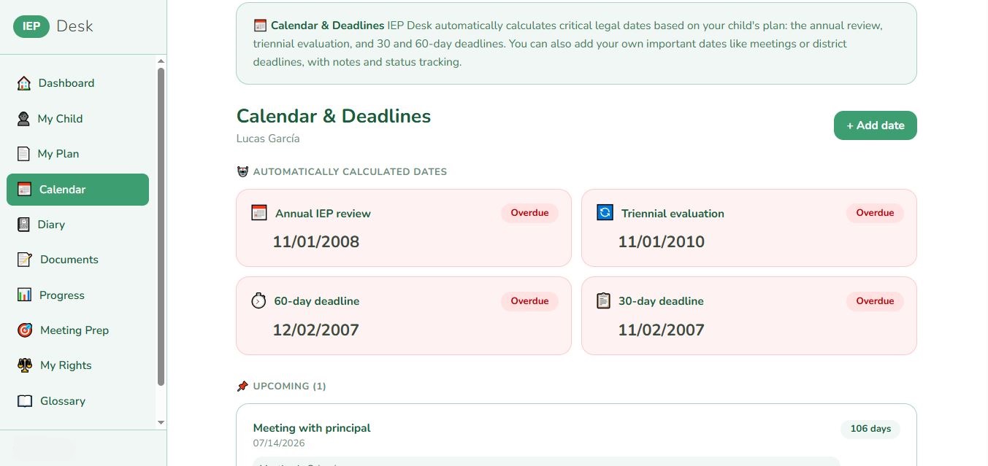Screen dimensions: 988x466
Task: Select the My Child person icon
Action: pos(24,119)
